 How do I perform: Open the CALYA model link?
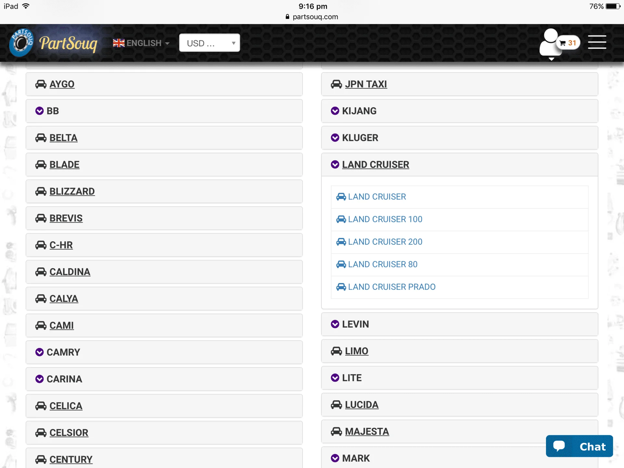click(64, 299)
